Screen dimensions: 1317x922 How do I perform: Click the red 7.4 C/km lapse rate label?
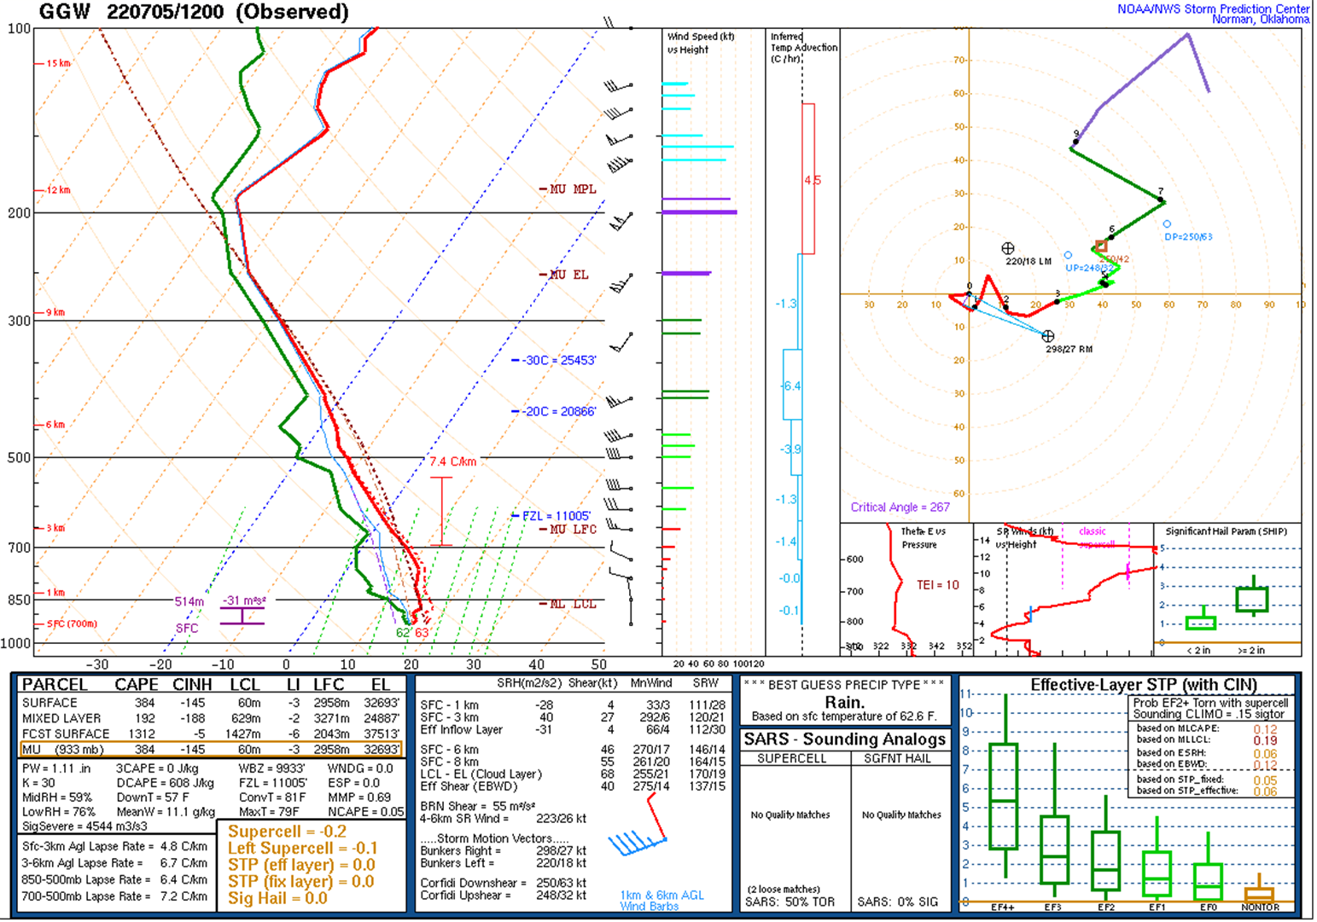pos(452,461)
